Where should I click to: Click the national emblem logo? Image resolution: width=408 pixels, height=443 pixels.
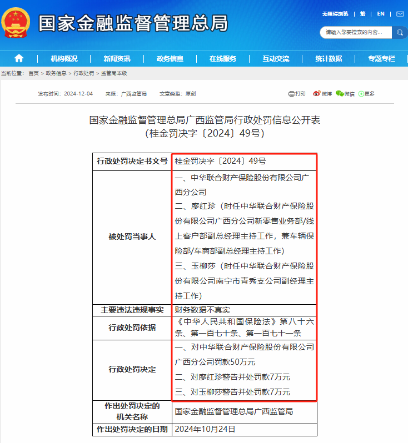16,23
